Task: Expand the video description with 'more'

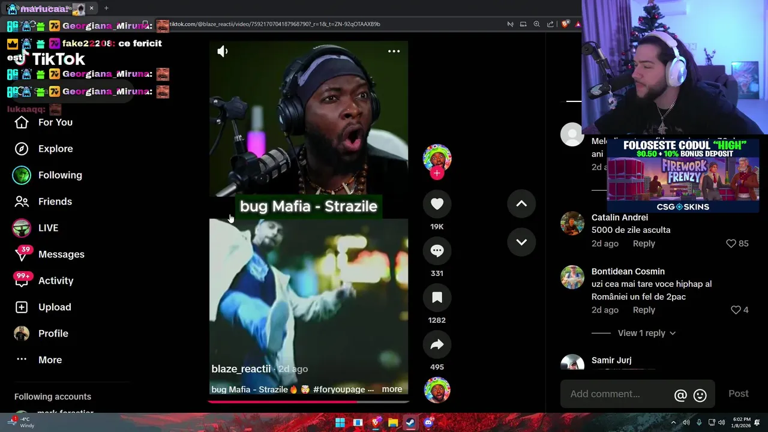Action: (392, 389)
